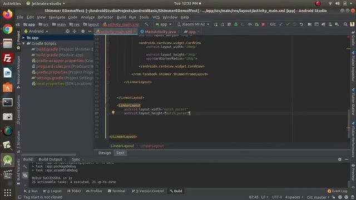356x200 pixels.
Task: Collapse the Gradle Scripts tree node
Action: (23, 43)
